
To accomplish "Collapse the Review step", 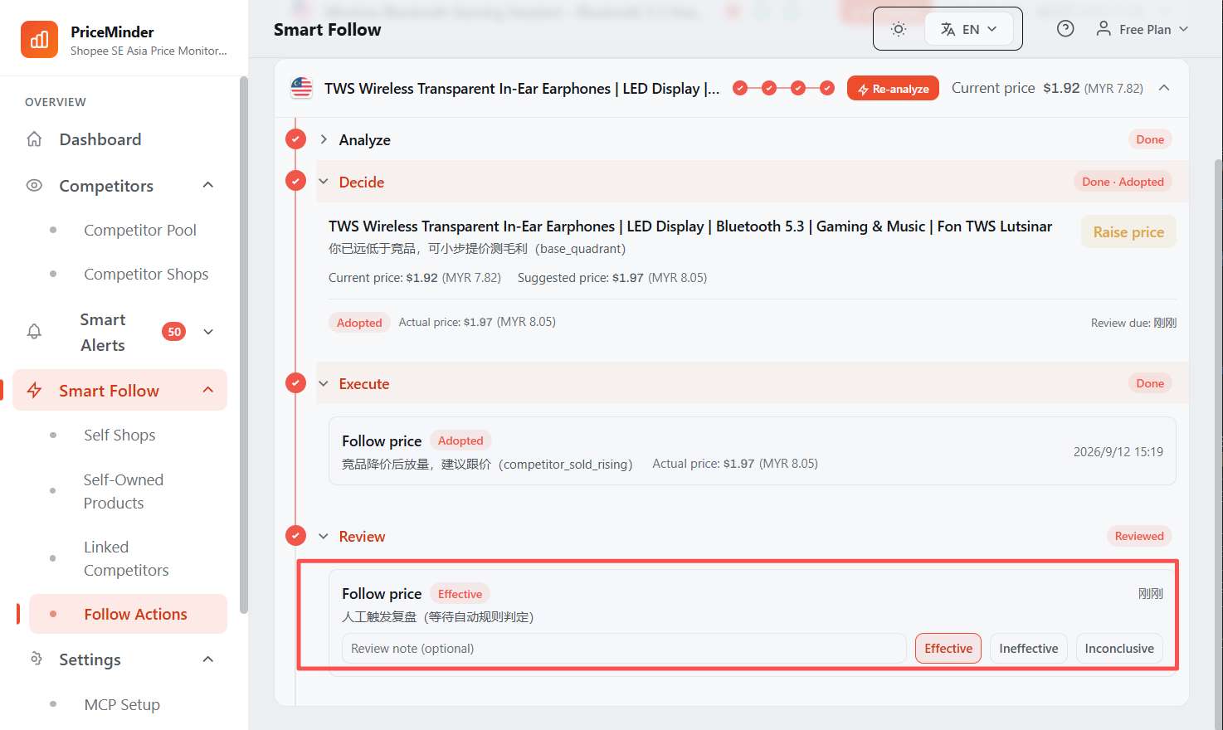I will tap(324, 536).
